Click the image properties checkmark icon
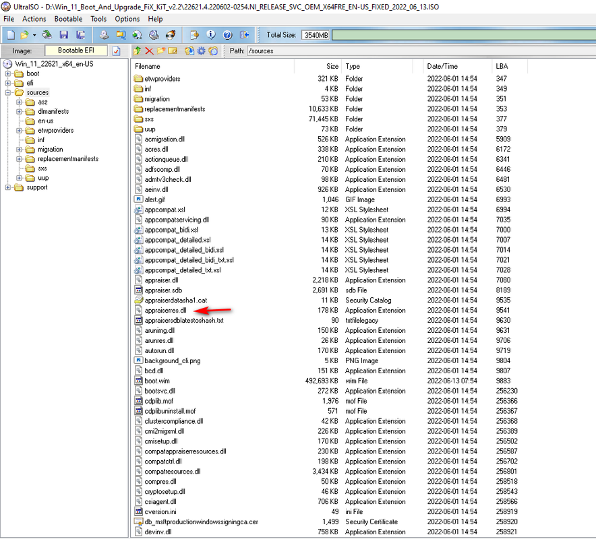 (x=117, y=51)
